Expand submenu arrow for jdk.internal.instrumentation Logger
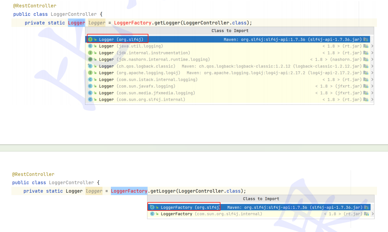 (x=372, y=53)
